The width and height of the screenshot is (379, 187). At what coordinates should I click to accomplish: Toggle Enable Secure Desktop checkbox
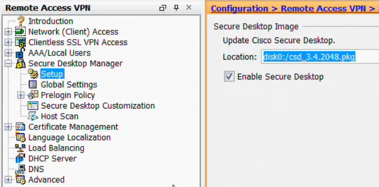click(229, 77)
